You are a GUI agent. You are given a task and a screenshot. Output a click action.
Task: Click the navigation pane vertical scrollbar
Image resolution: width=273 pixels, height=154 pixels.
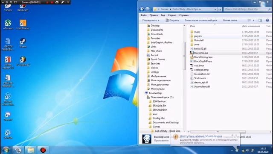[184, 56]
